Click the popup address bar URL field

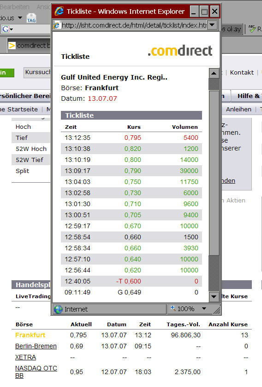(x=134, y=25)
